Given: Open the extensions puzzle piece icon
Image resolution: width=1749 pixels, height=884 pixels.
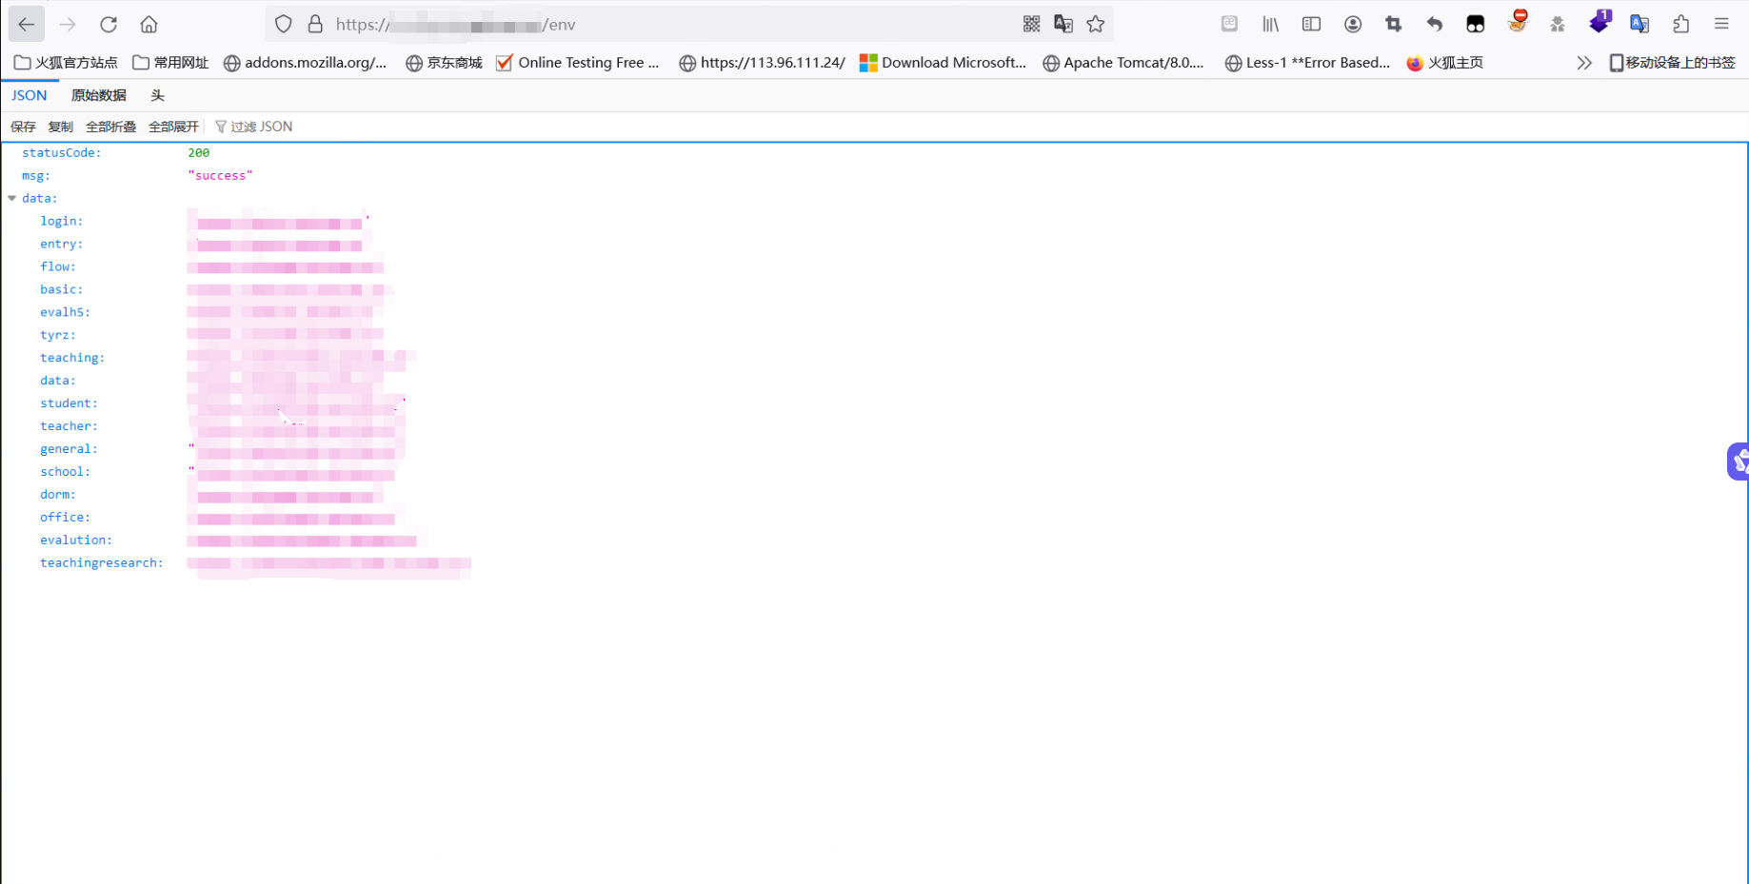Looking at the screenshot, I should (x=1680, y=25).
